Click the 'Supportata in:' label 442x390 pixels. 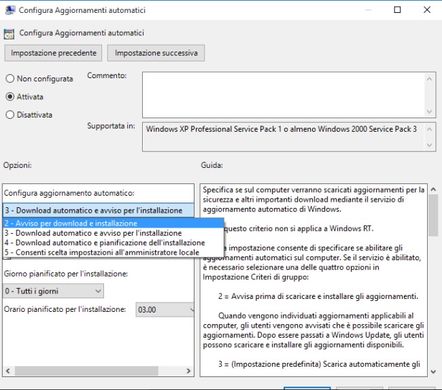(x=111, y=126)
